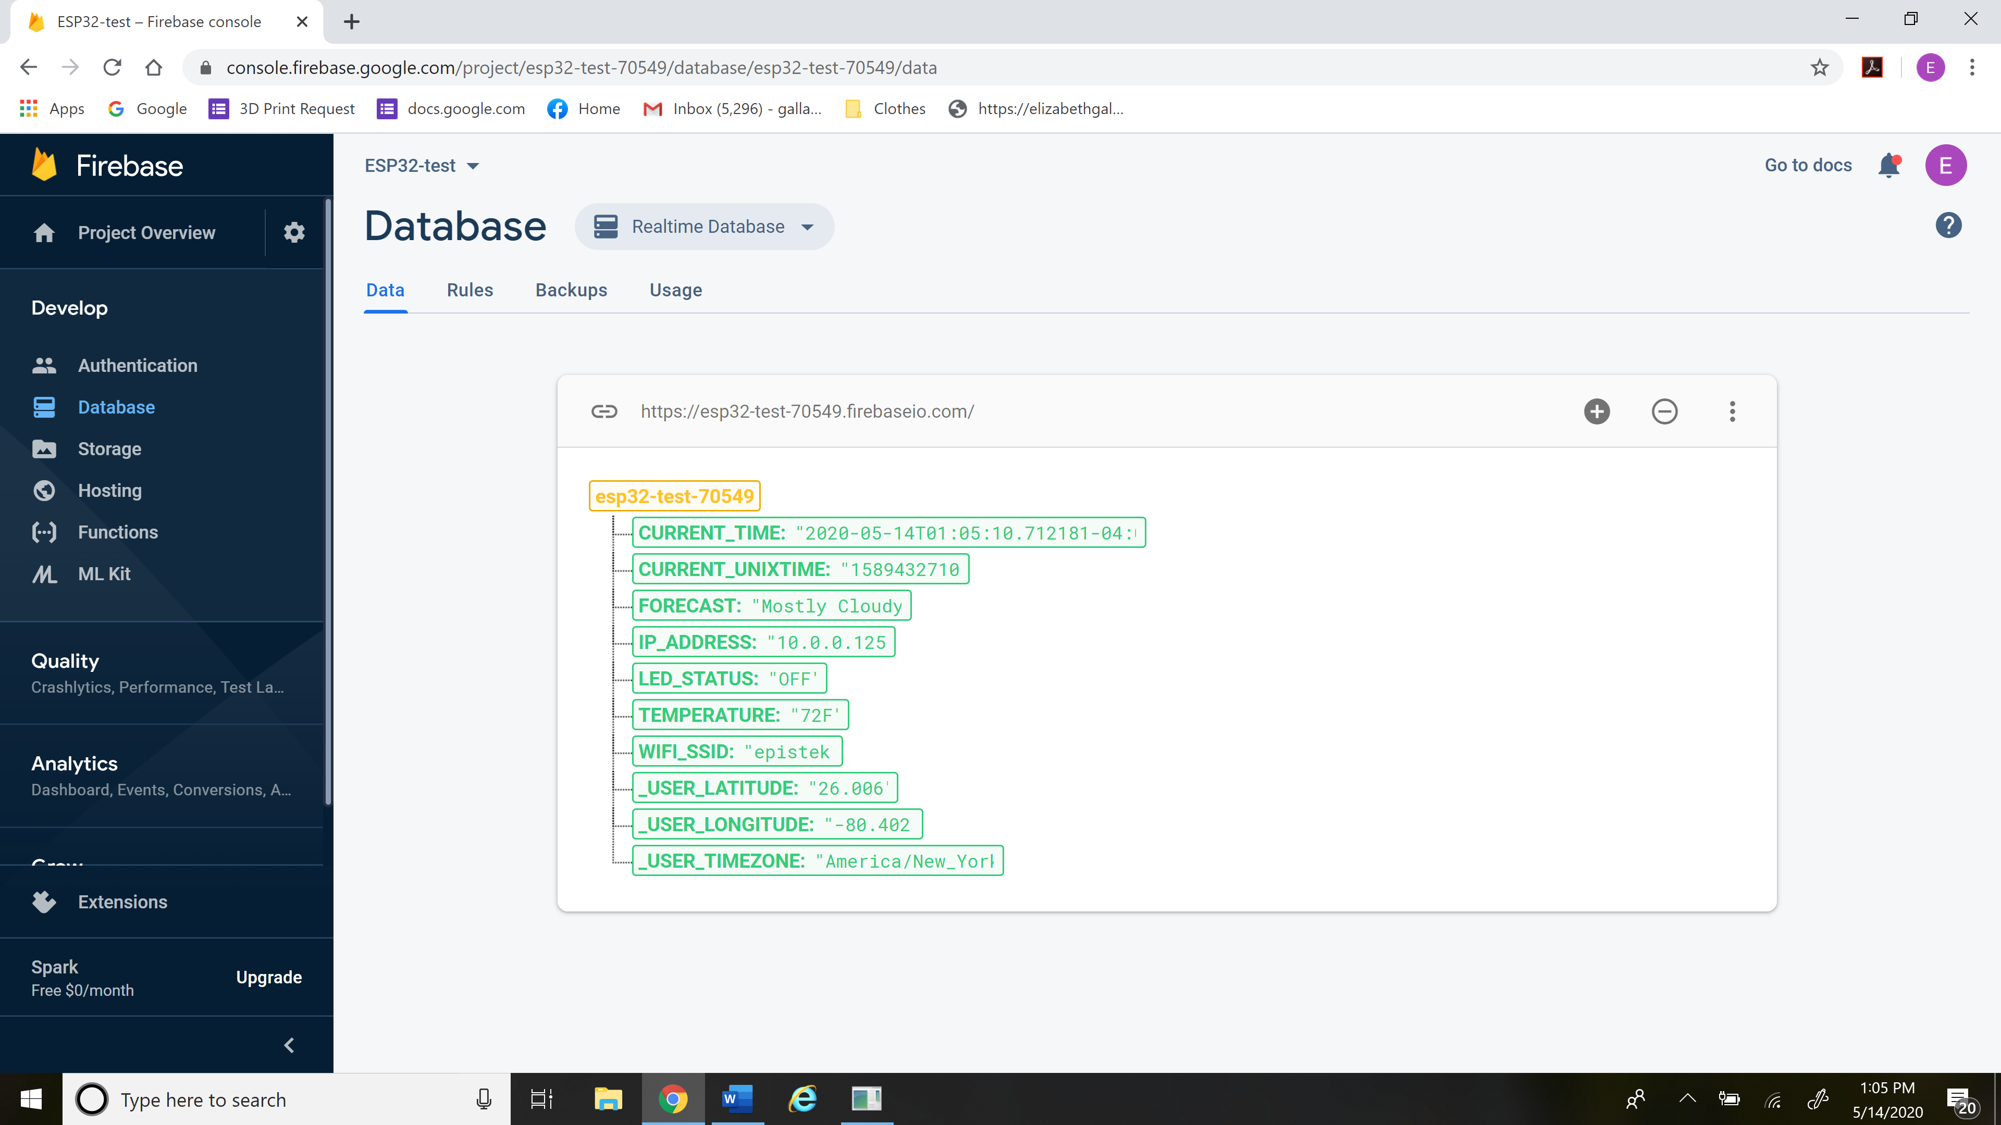This screenshot has height=1125, width=2001.
Task: Expand the ESP32-test project dropdown
Action: (422, 166)
